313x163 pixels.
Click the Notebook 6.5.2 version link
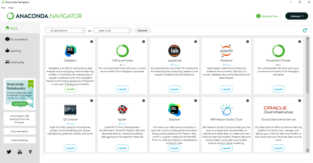pos(226,65)
